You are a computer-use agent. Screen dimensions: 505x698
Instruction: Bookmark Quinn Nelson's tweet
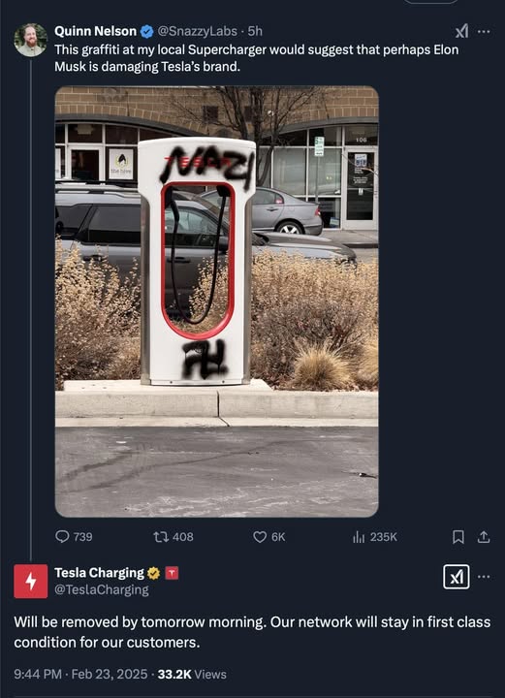tap(458, 537)
